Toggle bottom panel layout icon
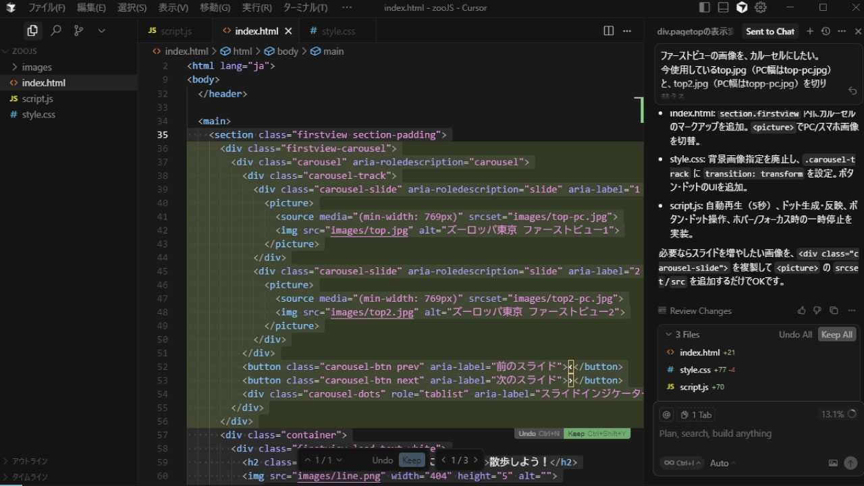This screenshot has width=864, height=486. (723, 7)
